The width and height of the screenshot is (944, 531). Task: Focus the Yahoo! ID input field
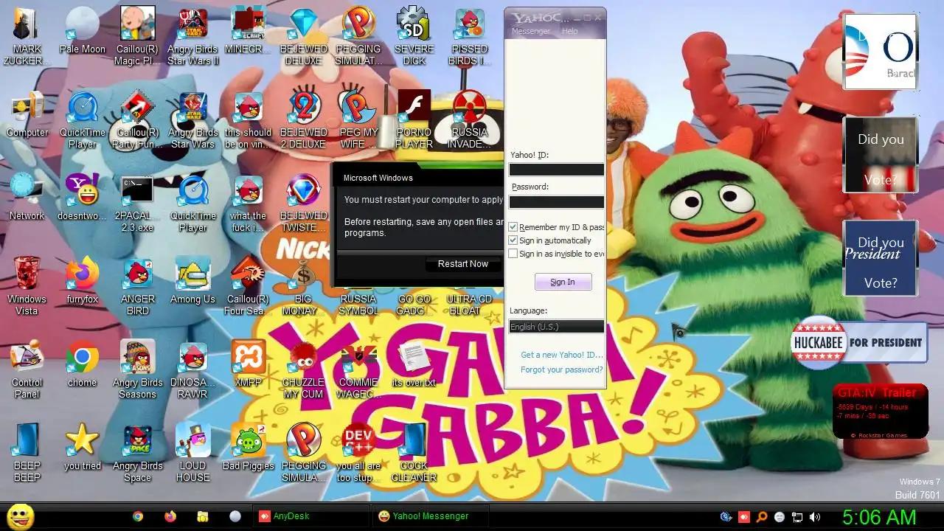557,170
